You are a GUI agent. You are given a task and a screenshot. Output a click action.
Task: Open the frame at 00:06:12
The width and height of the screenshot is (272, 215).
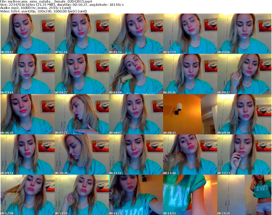(244, 74)
